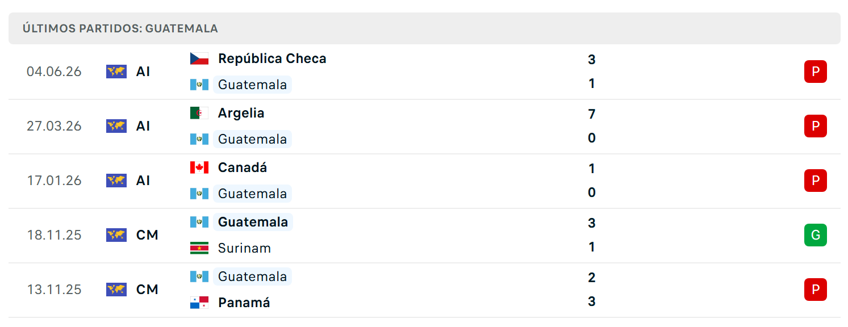Click world map icon for 18.11.25 match
The width and height of the screenshot is (848, 327).
tap(116, 235)
